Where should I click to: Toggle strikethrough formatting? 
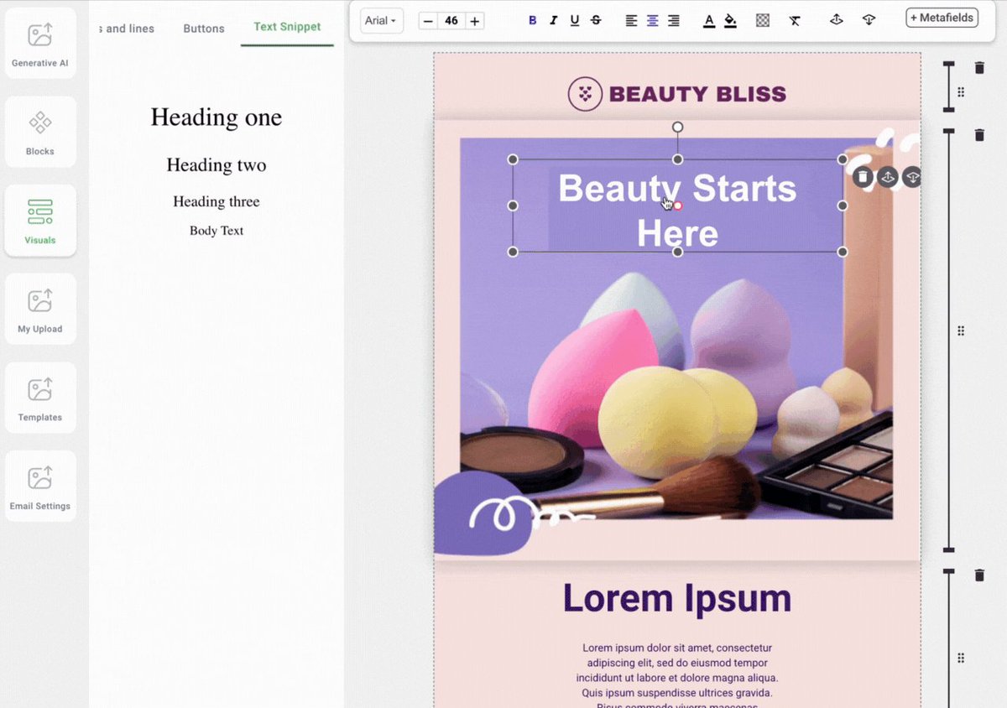596,21
